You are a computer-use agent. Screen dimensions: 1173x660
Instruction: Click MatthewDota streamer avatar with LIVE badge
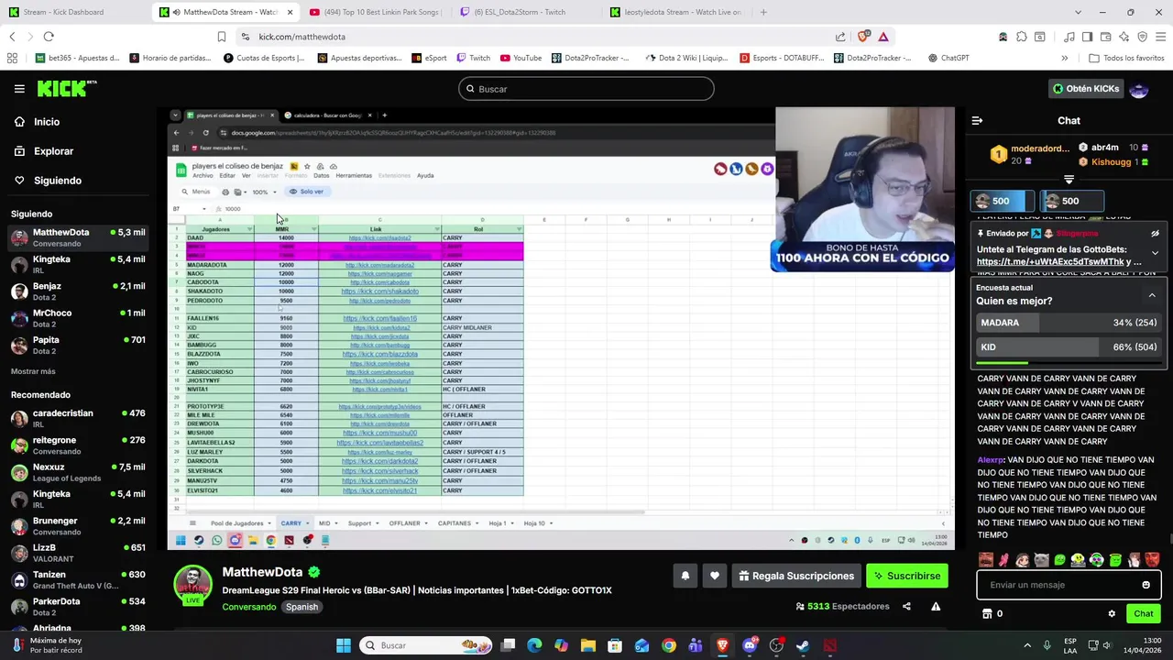192,585
